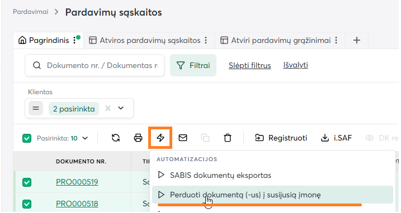
Task: Click the magnifier icon in the search box
Action: (37, 65)
